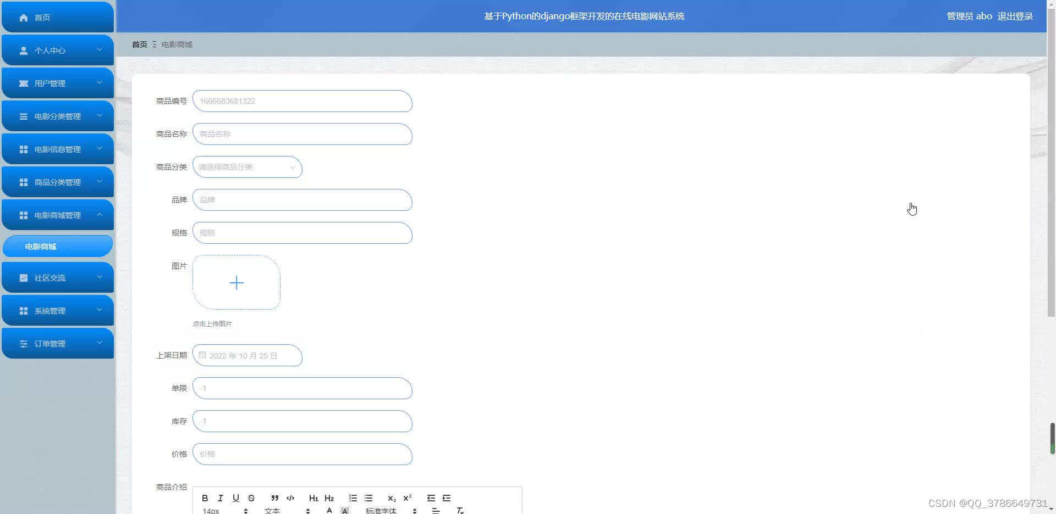The width and height of the screenshot is (1056, 514).
Task: Click 首页 in the breadcrumb
Action: click(140, 44)
